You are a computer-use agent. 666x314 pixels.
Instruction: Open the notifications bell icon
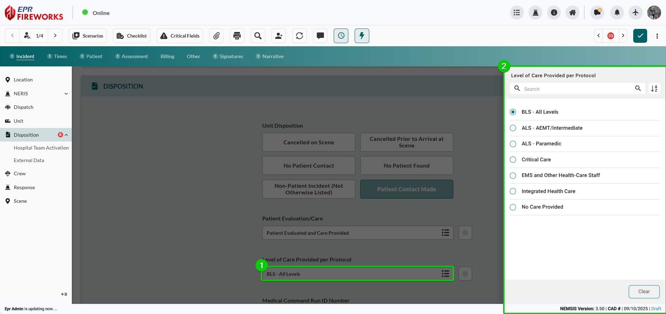[x=617, y=13]
